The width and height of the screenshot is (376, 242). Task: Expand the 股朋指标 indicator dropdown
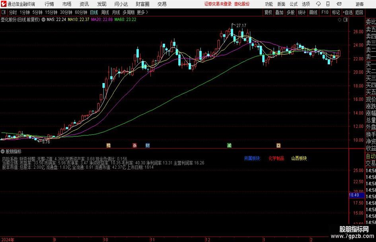coord(3,151)
